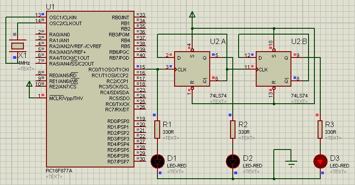Click the U1 reference label
The height and width of the screenshot is (185, 355).
tap(50, 8)
